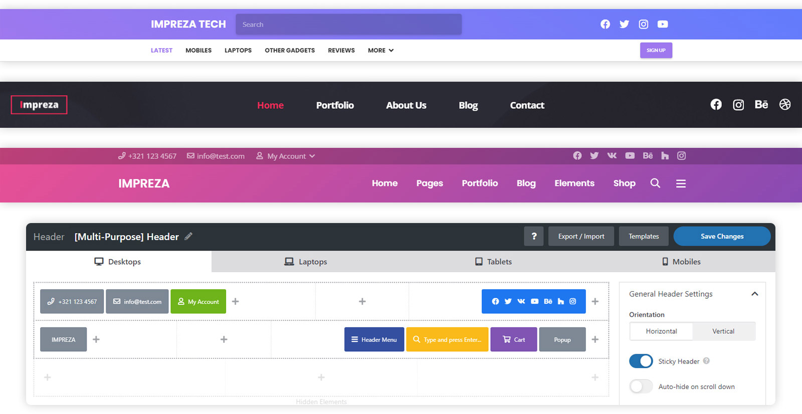Click the YouTube icon in top purple header

tap(663, 24)
